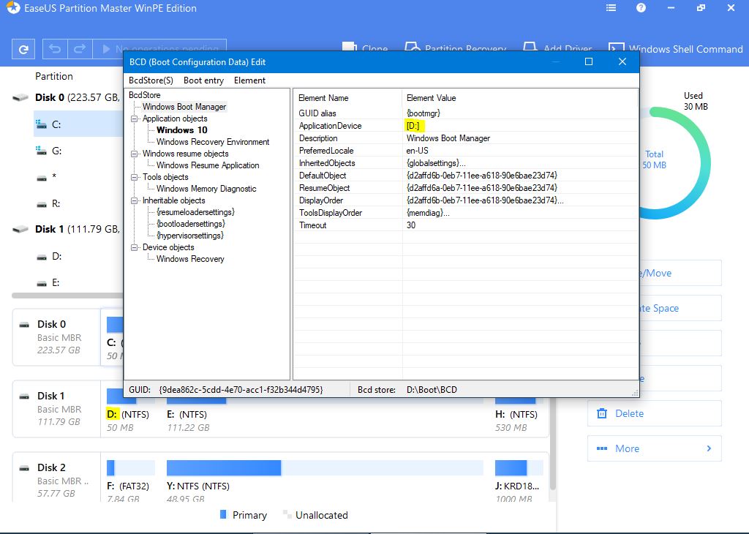Click the redo arrow icon
This screenshot has width=749, height=534.
coord(80,50)
